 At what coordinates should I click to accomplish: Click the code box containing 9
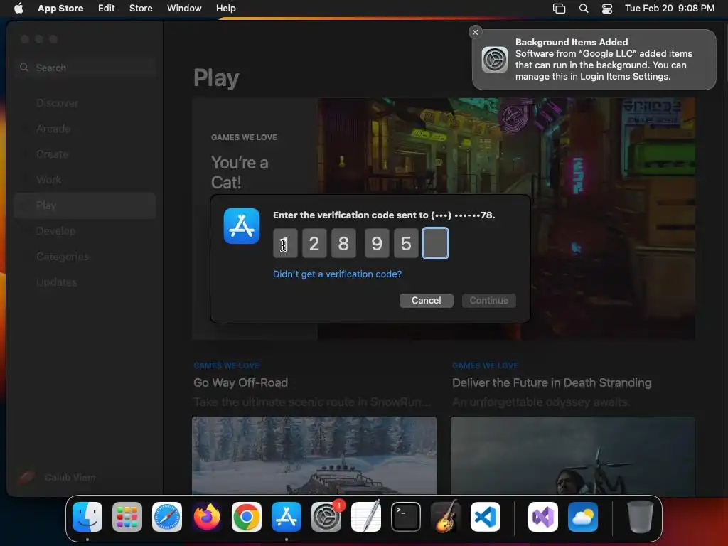(377, 243)
